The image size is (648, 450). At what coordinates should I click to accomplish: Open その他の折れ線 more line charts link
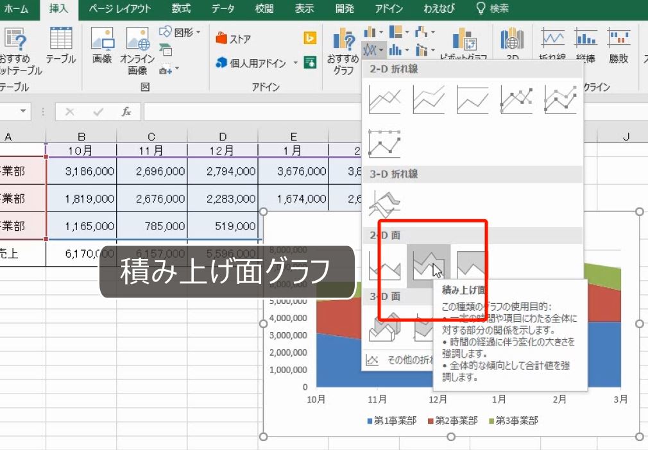pos(399,360)
